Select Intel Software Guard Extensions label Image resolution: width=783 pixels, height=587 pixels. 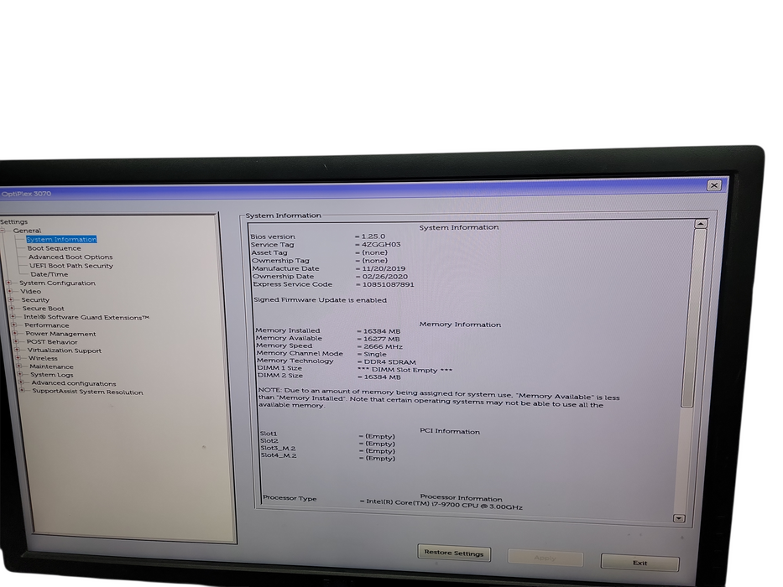click(x=86, y=317)
